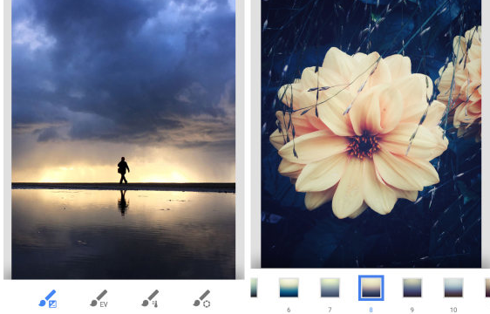This screenshot has height=314, width=490.
Task: Select the Dodge & Burn brush
Action: (x=47, y=298)
